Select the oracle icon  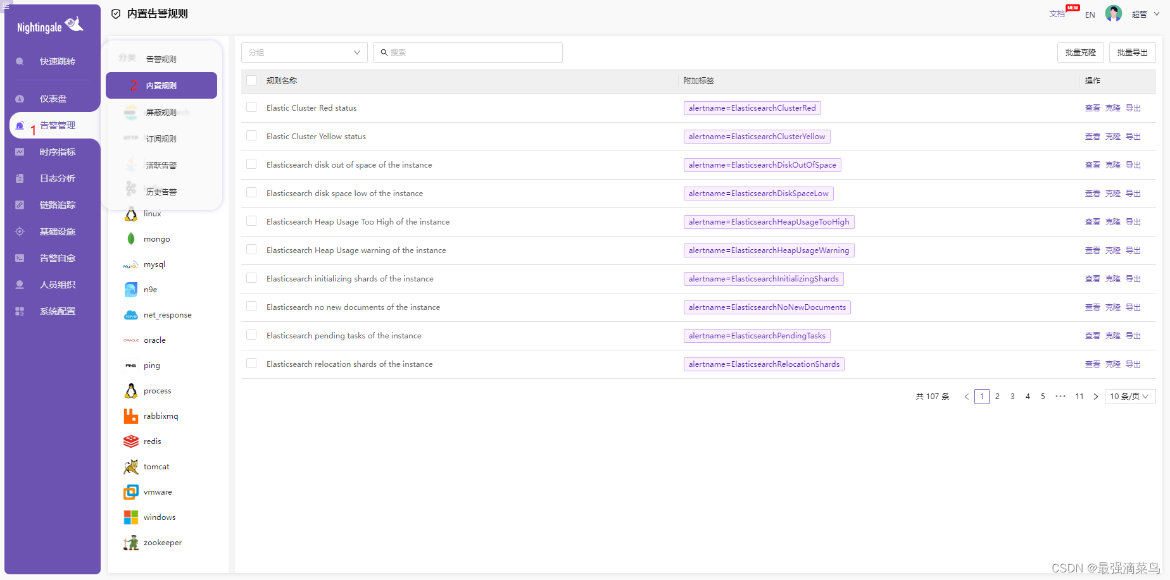point(131,340)
